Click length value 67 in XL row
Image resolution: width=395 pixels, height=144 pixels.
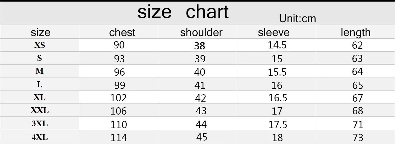pyautogui.click(x=358, y=98)
